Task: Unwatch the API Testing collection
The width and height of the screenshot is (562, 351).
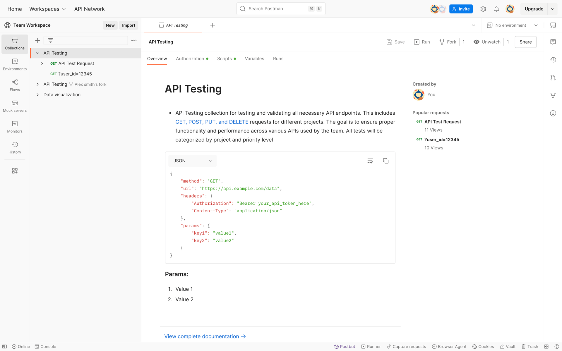Action: [487, 42]
